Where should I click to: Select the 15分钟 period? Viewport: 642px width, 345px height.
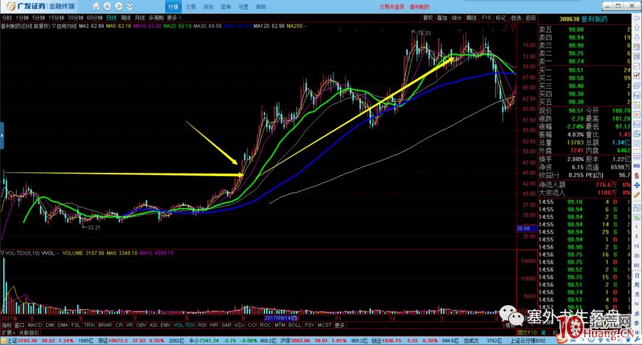(56, 18)
